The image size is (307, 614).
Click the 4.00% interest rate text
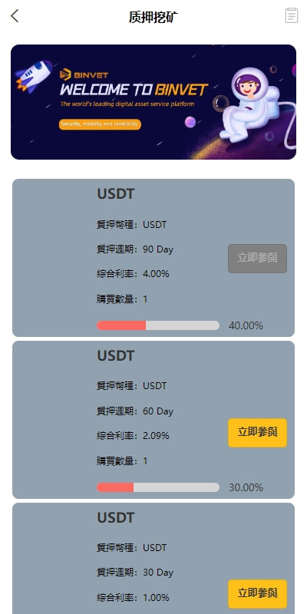(156, 274)
